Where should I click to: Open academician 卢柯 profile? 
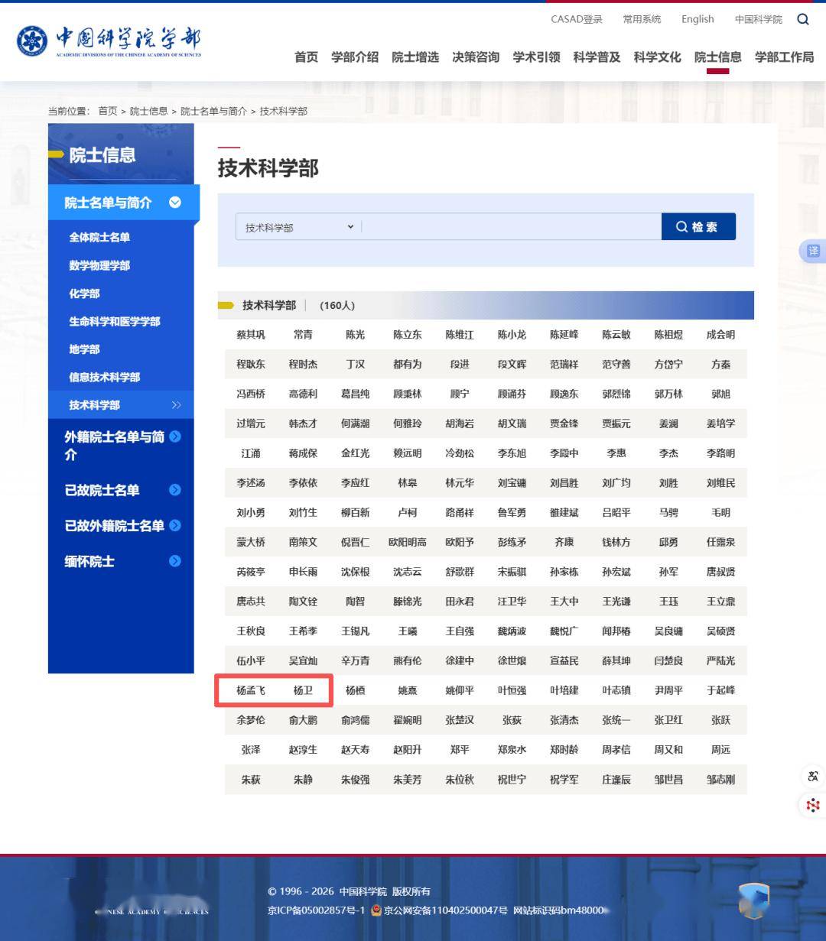pos(408,513)
